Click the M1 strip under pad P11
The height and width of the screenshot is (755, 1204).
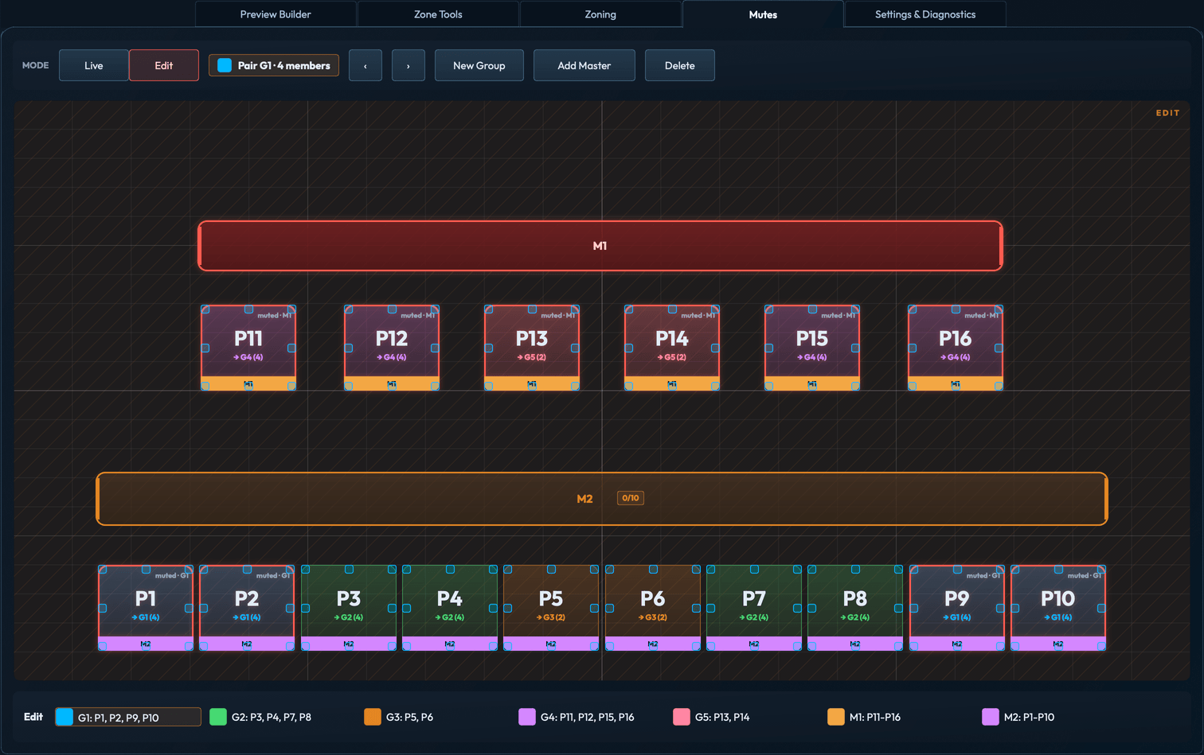point(248,384)
